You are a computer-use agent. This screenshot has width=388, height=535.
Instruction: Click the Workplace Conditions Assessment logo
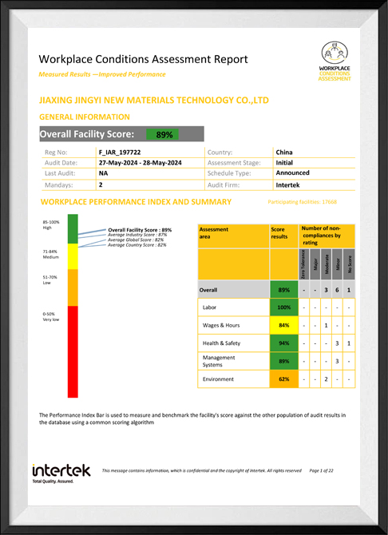point(335,61)
